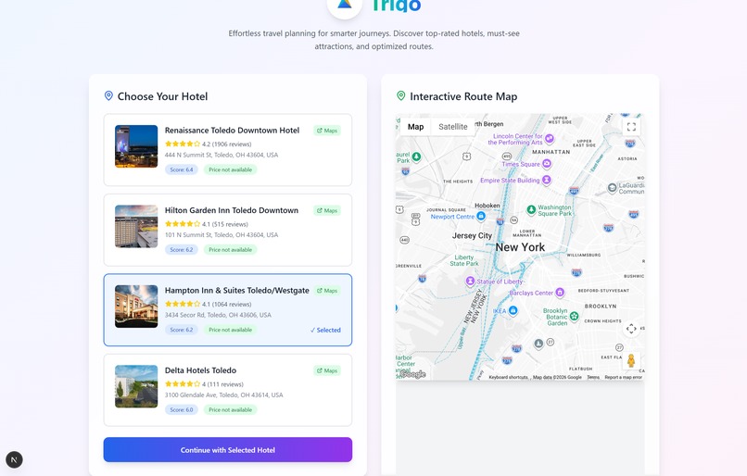Open map Terms link

click(x=593, y=377)
